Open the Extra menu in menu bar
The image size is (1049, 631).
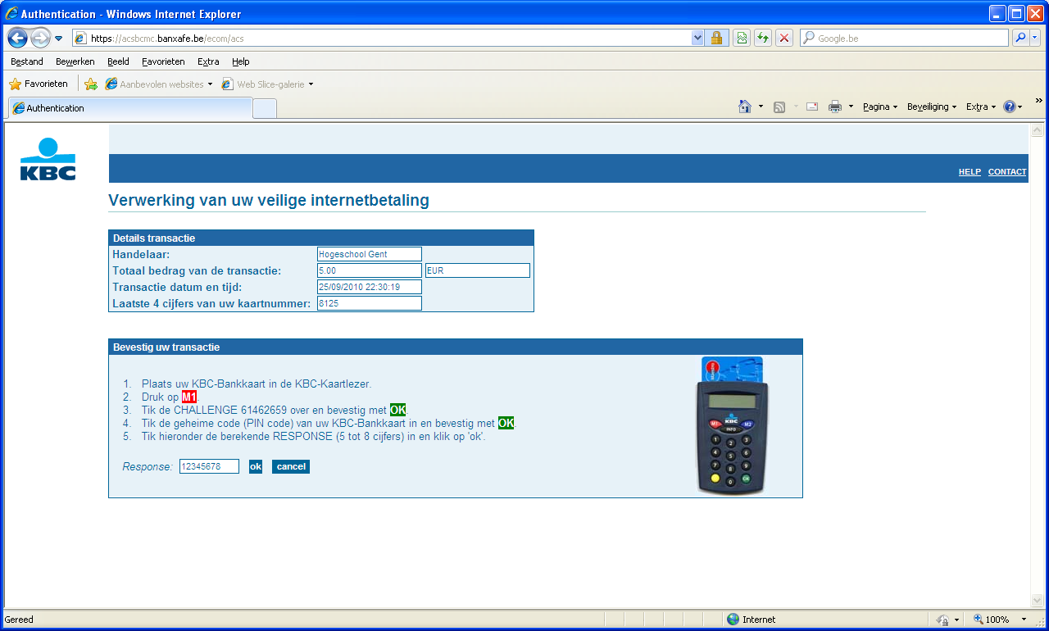pyautogui.click(x=208, y=61)
